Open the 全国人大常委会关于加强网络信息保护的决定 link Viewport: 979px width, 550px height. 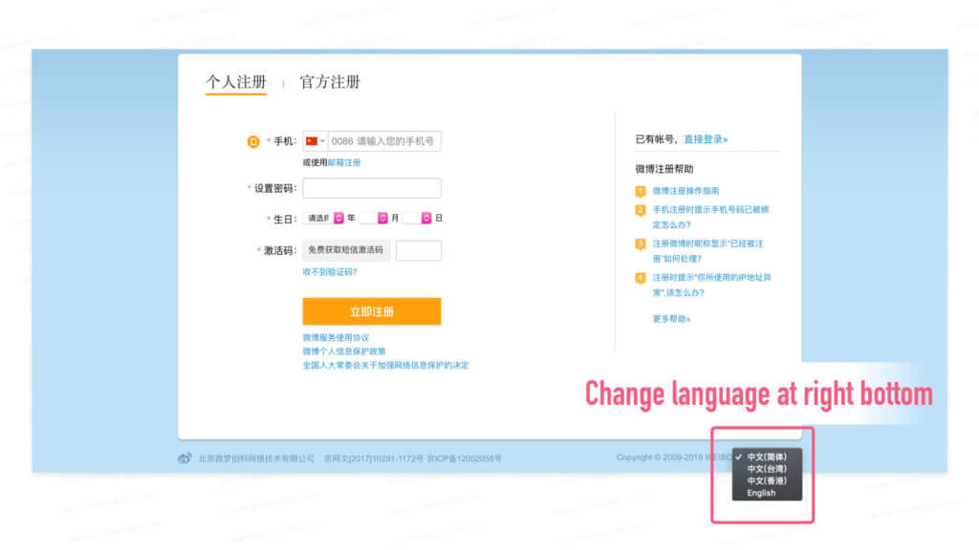[385, 366]
